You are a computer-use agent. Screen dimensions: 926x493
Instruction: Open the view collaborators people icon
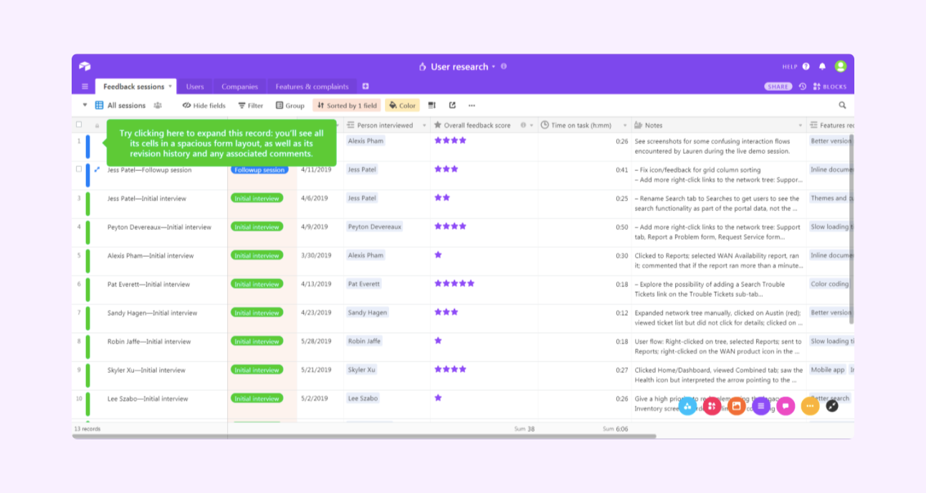point(158,105)
